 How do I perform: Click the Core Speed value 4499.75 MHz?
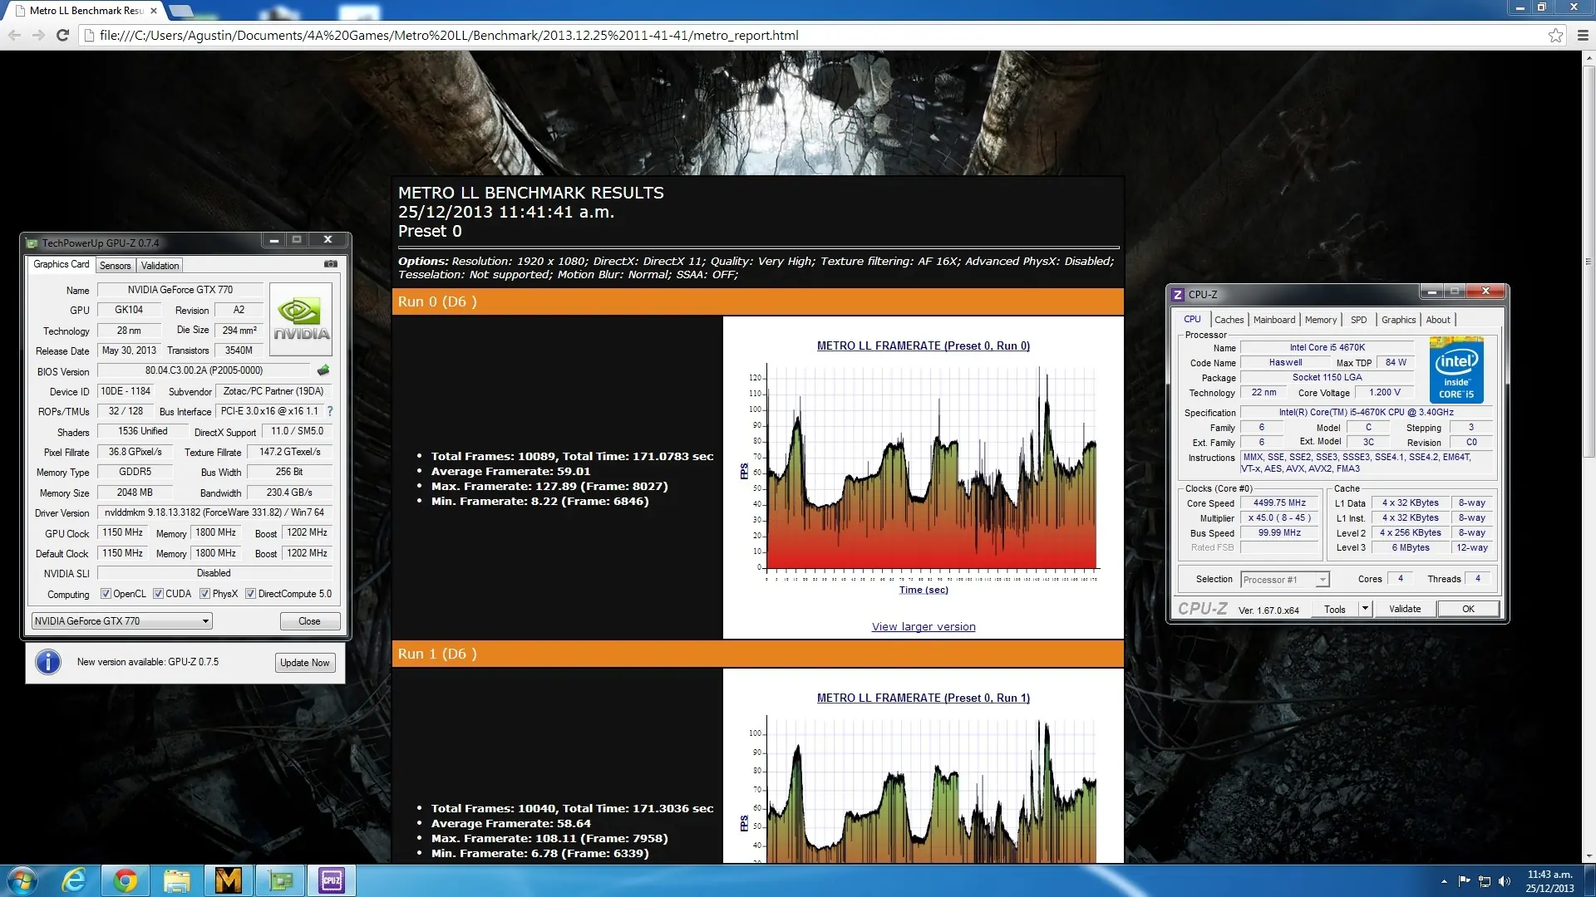1279,503
